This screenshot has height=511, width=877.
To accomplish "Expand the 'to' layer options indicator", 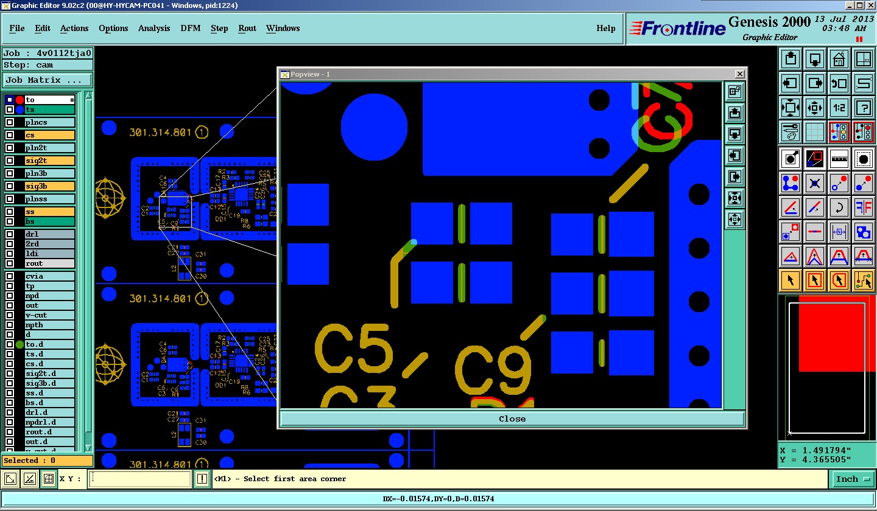I will click(x=72, y=100).
